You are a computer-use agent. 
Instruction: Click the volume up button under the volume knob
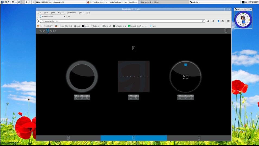coord(191,97)
